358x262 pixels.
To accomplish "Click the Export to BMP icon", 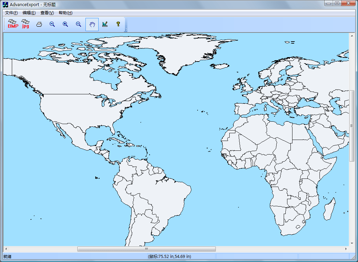I will point(13,24).
